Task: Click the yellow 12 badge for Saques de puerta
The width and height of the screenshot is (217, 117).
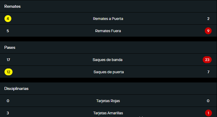Action: [x=8, y=72]
